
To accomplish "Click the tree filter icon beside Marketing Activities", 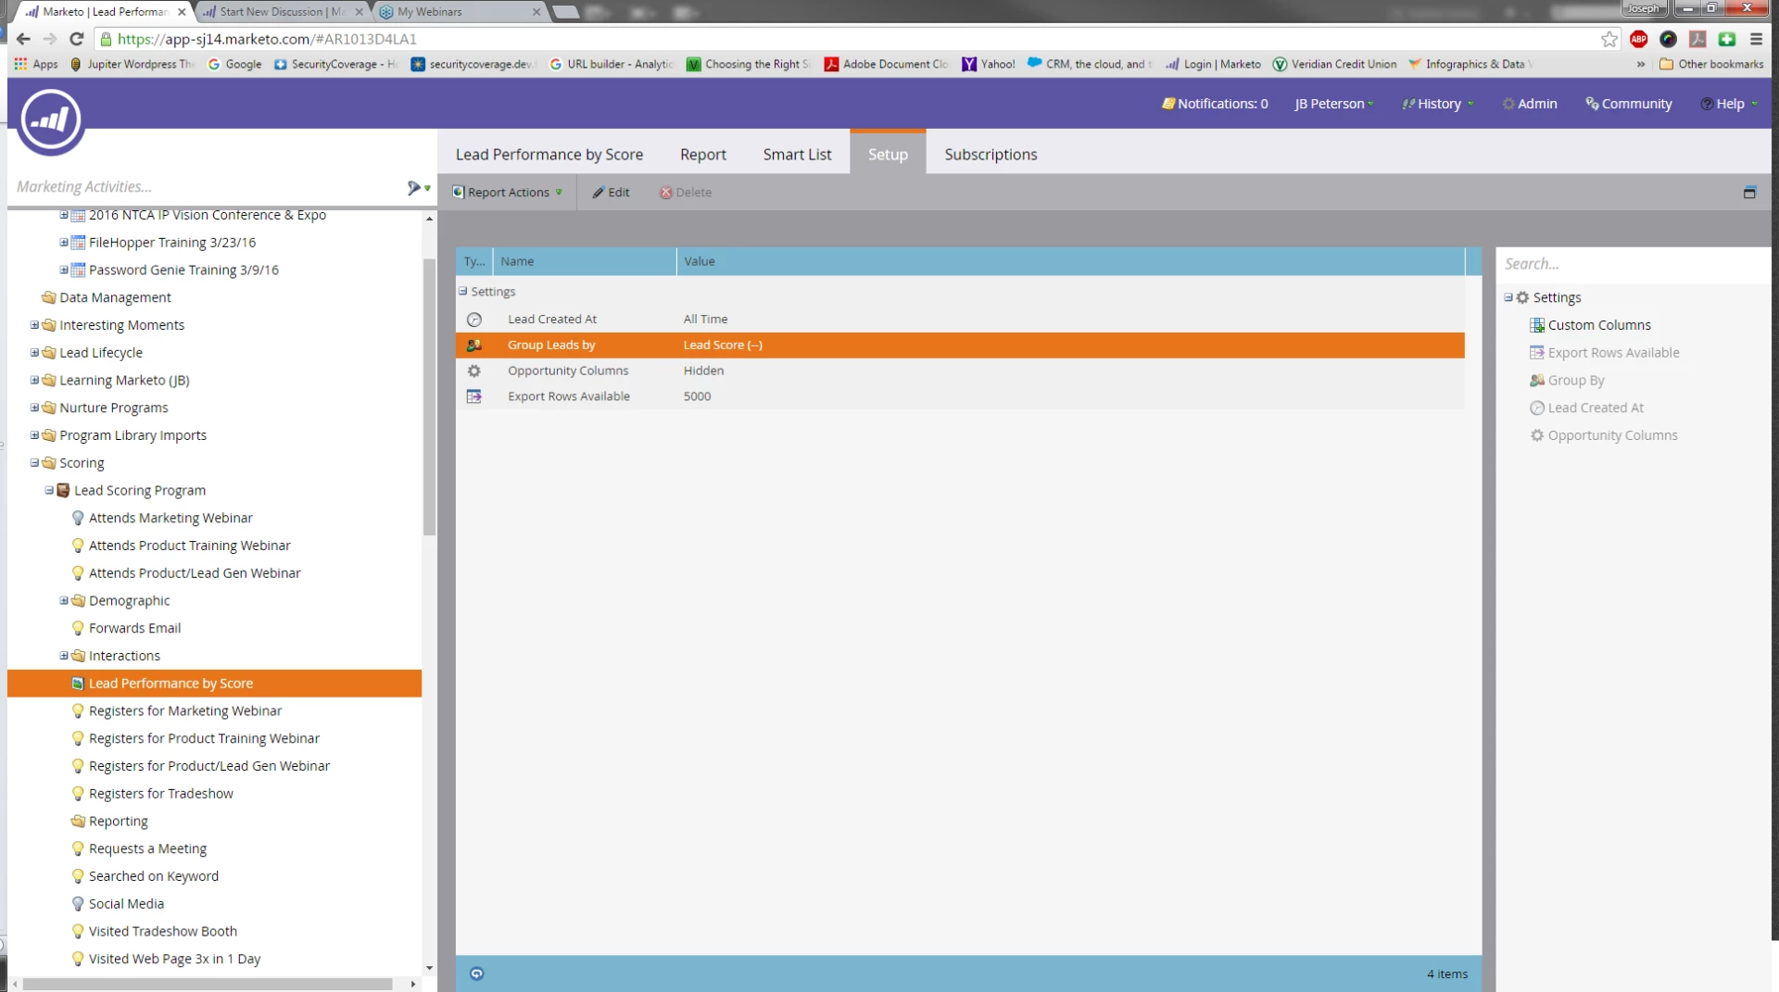I will pos(414,188).
